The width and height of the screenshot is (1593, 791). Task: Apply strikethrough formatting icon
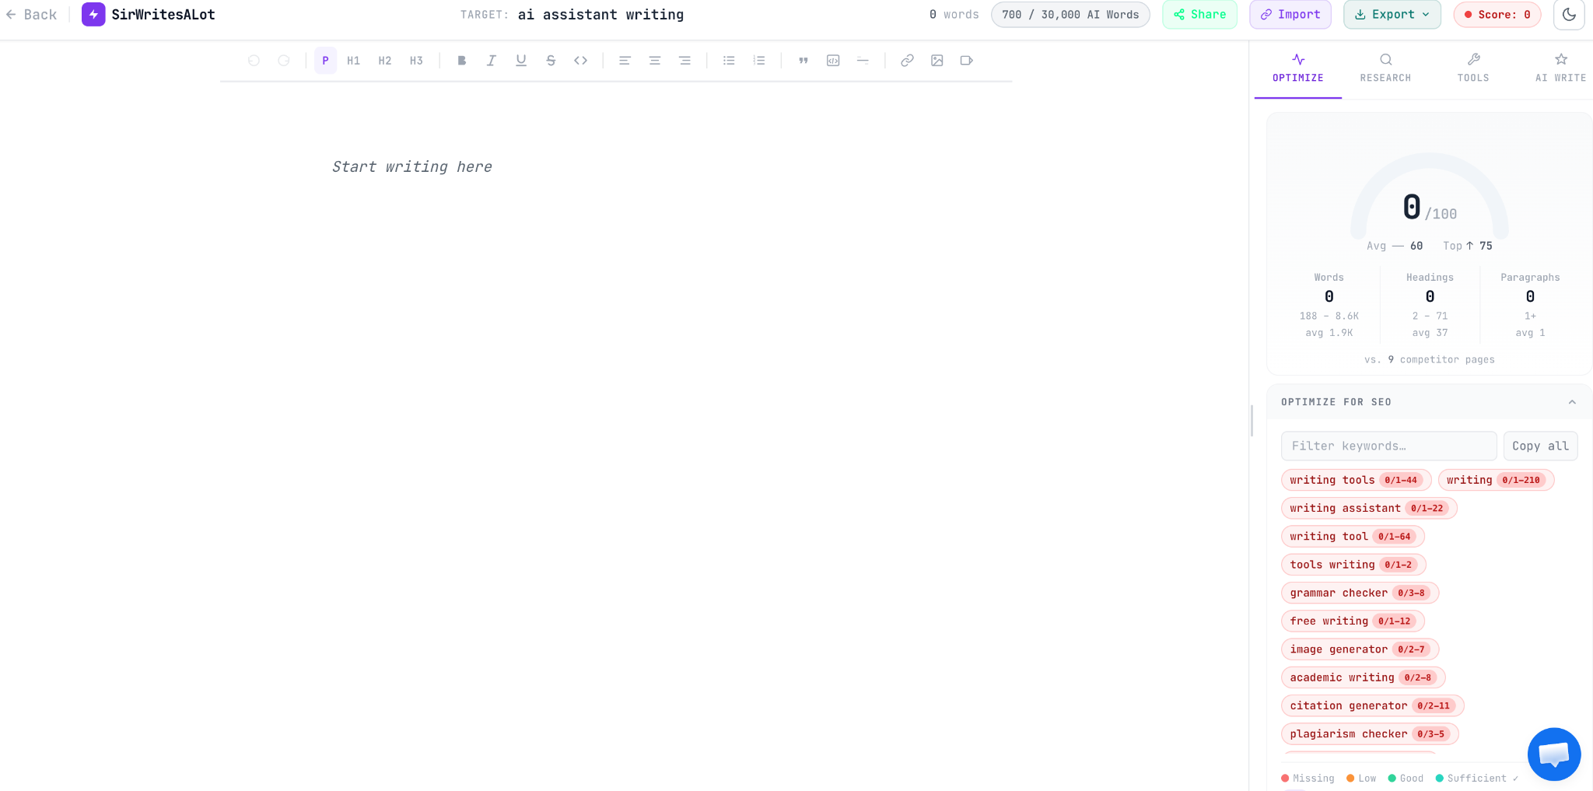[551, 61]
